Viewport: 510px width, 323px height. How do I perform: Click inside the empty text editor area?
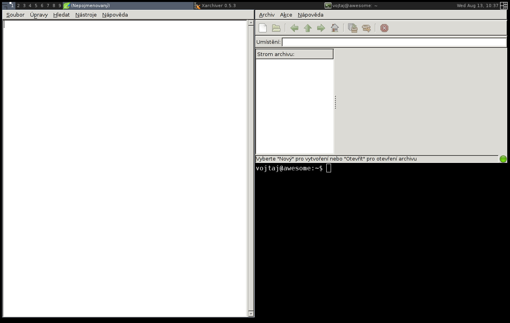point(125,168)
